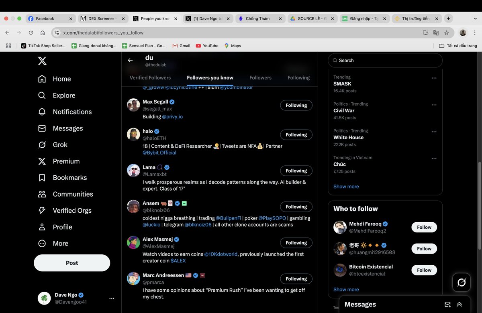The height and width of the screenshot is (313, 482).
Task: Click Show more under trending list
Action: pos(346,187)
